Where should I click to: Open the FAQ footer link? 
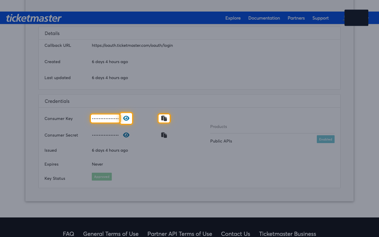[68, 234]
